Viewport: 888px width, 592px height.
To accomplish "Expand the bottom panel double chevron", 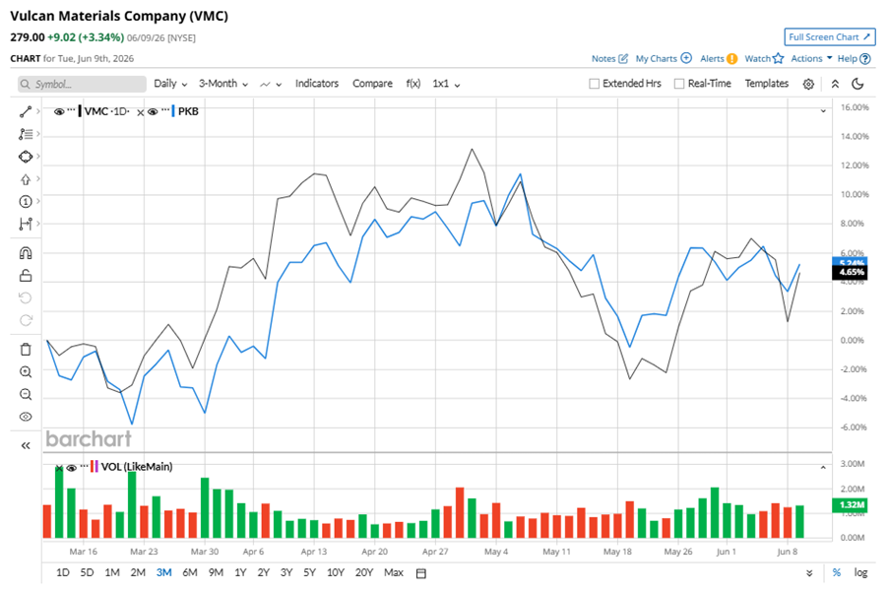I will 809,573.
